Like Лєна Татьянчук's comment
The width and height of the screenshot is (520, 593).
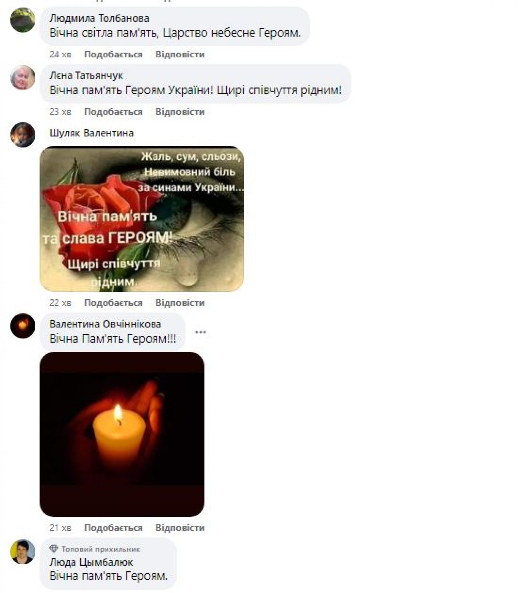click(113, 112)
